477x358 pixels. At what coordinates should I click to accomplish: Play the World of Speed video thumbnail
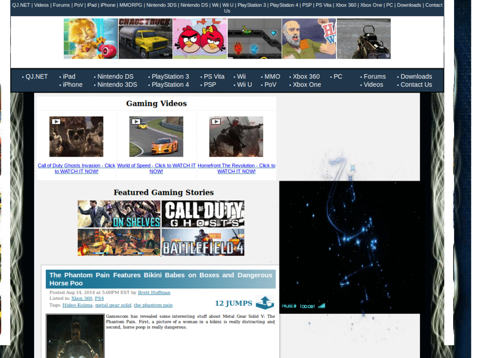coord(157,137)
